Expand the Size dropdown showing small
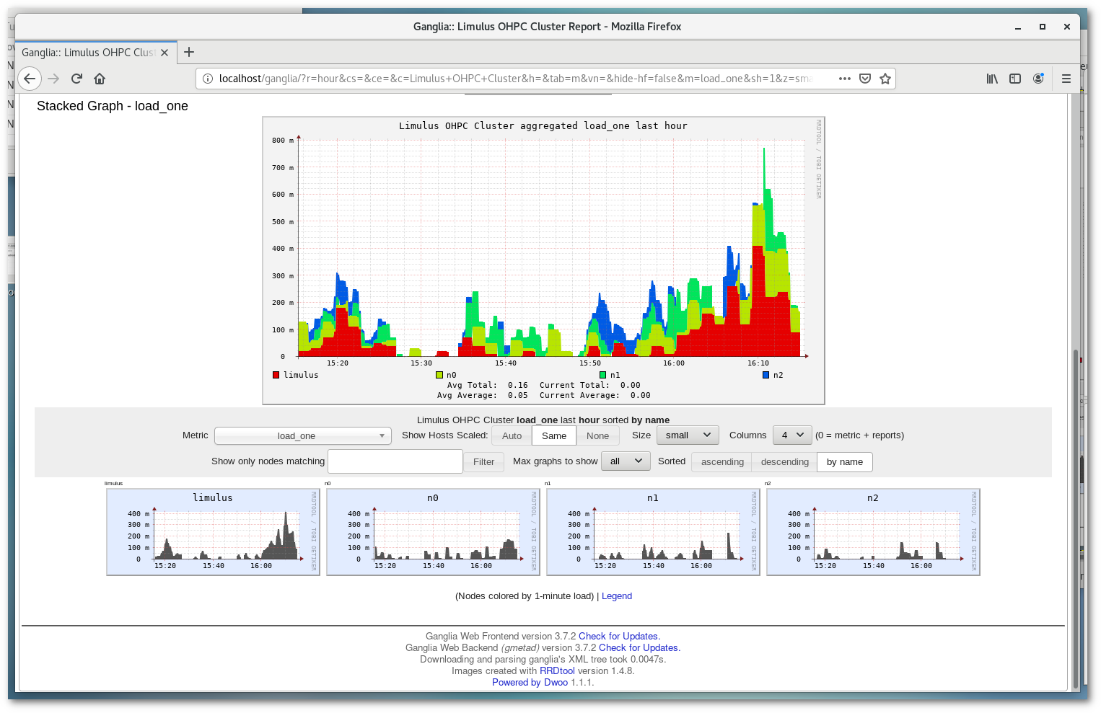The height and width of the screenshot is (713, 1101). tap(687, 435)
